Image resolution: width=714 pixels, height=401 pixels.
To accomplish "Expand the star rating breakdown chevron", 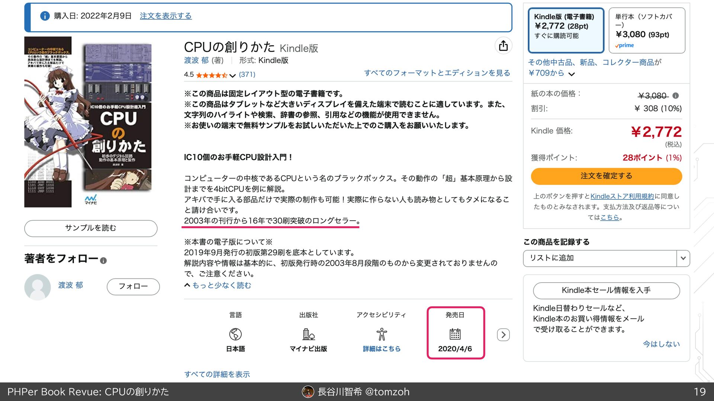I will (232, 75).
